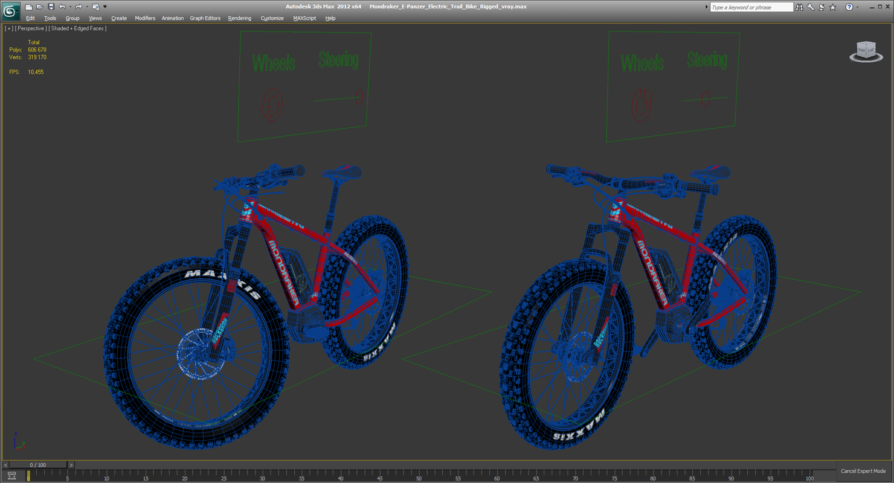
Task: Open the Animation menu
Action: 172,18
